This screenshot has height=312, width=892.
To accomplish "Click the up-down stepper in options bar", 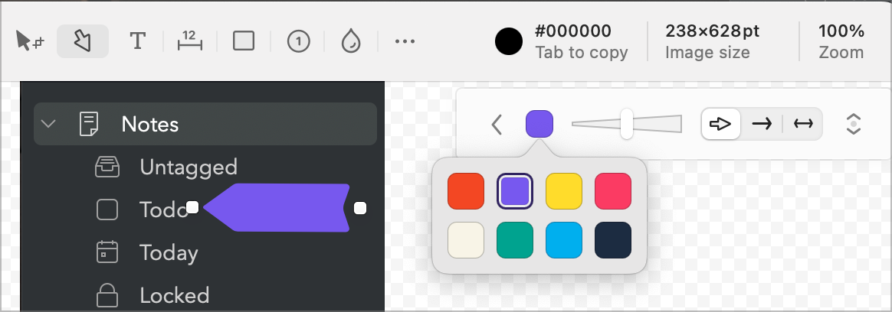I will [854, 124].
